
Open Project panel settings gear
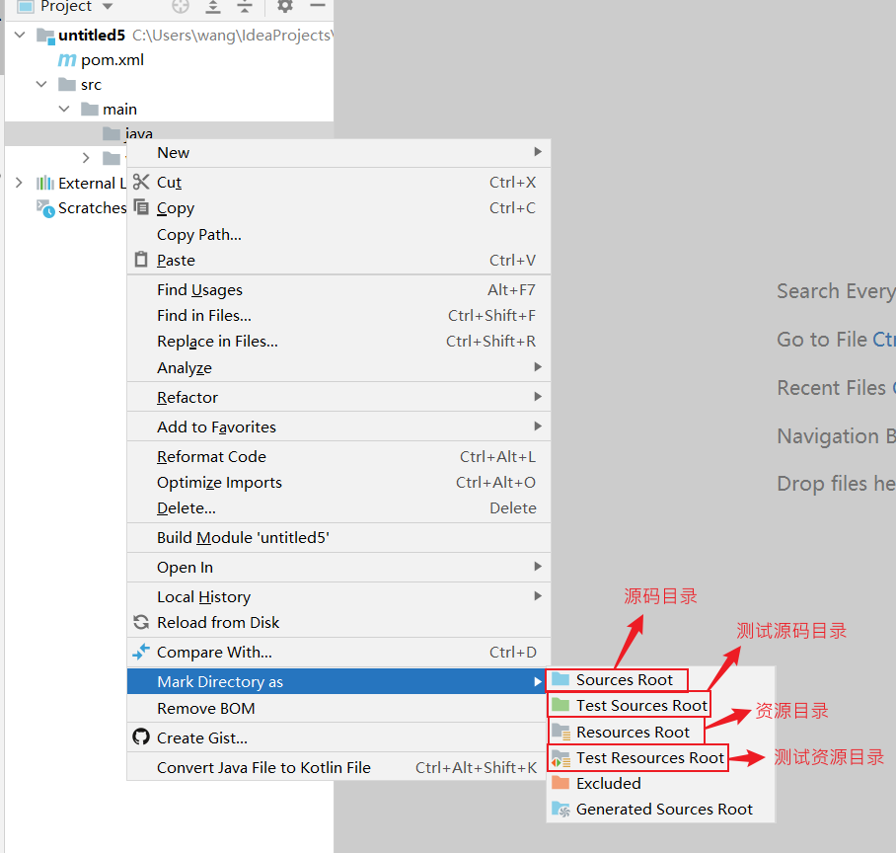pyautogui.click(x=284, y=6)
